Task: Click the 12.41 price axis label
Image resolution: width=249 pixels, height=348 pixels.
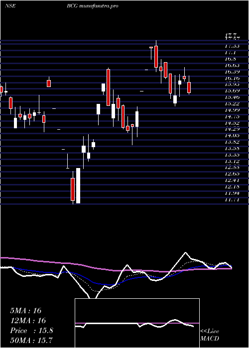Action: [x=232, y=180]
